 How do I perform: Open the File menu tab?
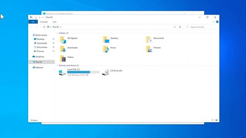click(33, 22)
